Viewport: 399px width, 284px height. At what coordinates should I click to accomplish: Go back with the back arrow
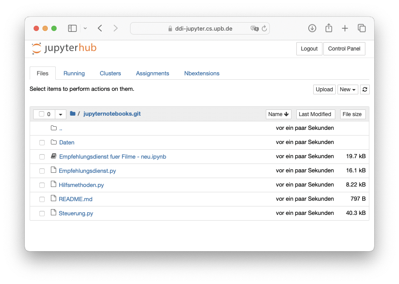pos(100,28)
